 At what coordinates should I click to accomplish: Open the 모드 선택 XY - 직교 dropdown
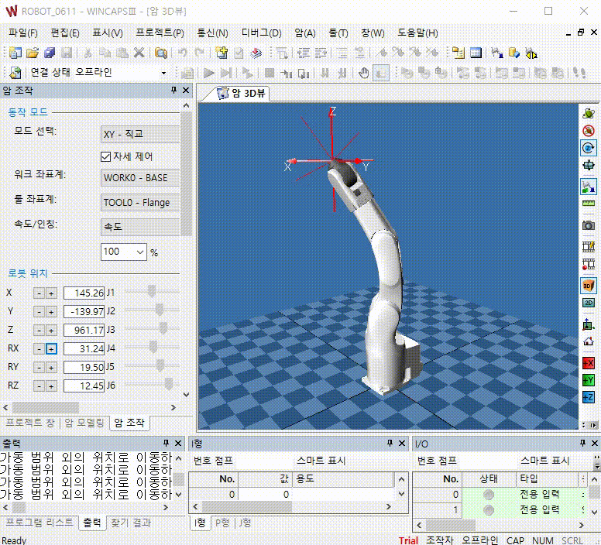pyautogui.click(x=140, y=135)
